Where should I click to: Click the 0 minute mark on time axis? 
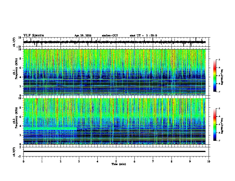tap(23, 161)
